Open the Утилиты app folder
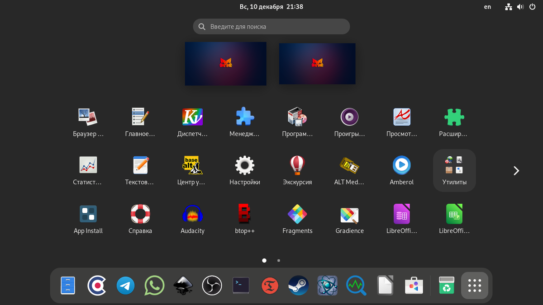Viewport: 543px width, 305px height. click(x=454, y=170)
